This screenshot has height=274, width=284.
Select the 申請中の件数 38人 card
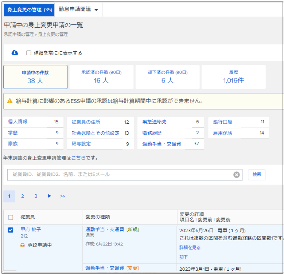point(35,77)
